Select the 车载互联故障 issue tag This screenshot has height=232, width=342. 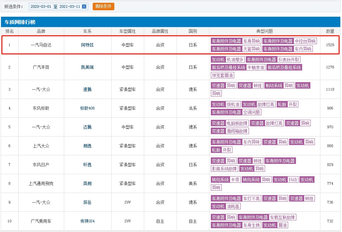click(x=282, y=217)
